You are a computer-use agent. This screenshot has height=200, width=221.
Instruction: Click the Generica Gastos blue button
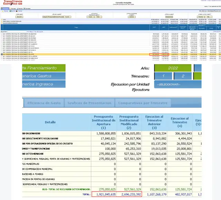(x=44, y=76)
